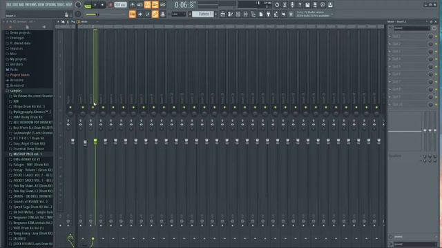Open the Pattern 1 selector

tap(203, 14)
